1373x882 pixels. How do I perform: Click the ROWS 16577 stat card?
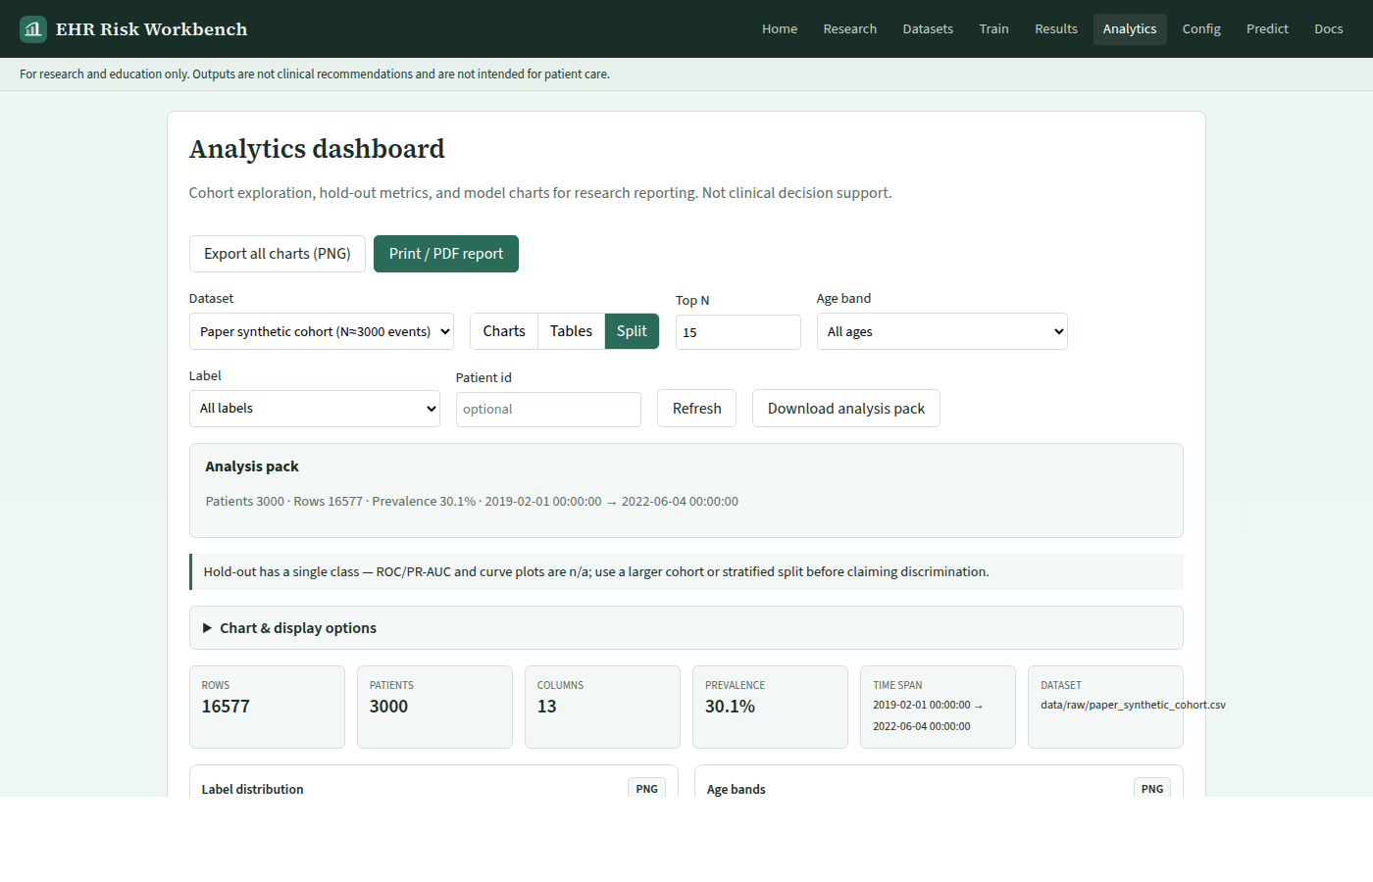click(267, 708)
